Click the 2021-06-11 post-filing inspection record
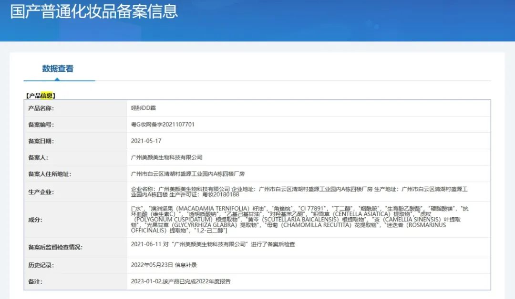Viewport: 515px width, 299px height. point(213,244)
